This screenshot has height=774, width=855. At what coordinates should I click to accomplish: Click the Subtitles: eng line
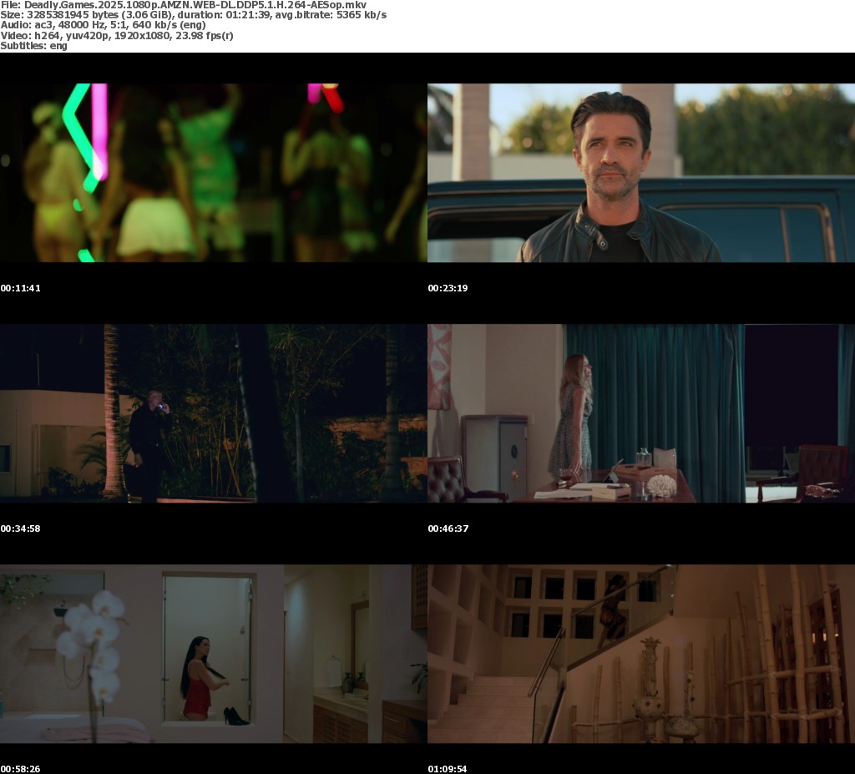click(x=33, y=47)
